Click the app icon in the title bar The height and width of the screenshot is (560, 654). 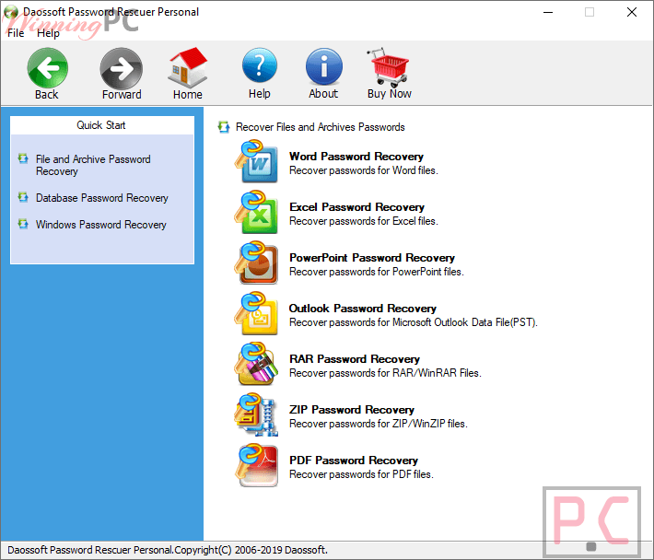click(x=11, y=12)
